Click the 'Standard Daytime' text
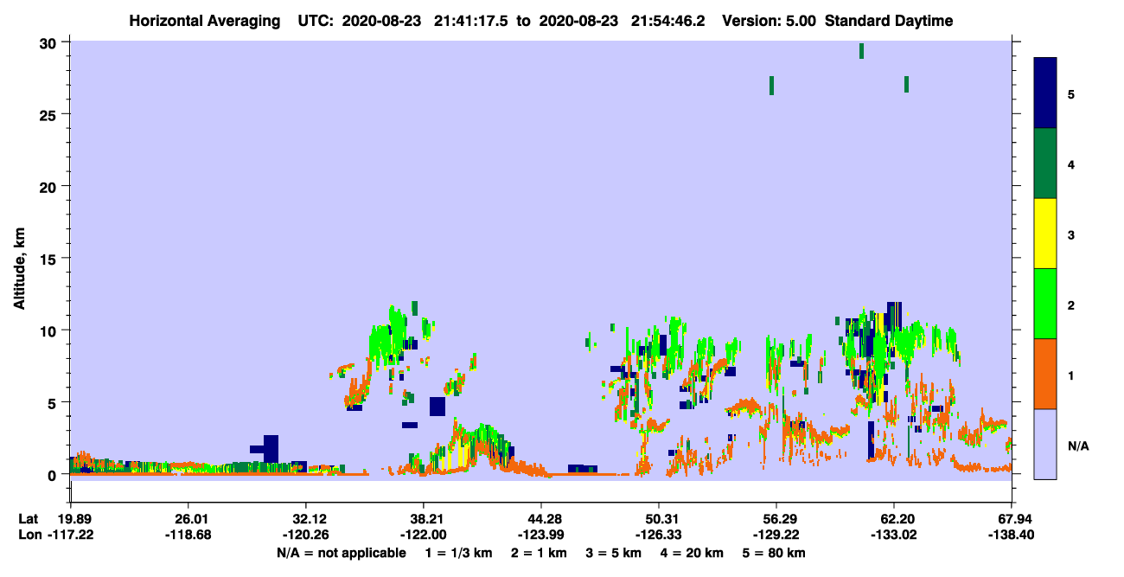The image size is (1124, 577). click(x=889, y=21)
